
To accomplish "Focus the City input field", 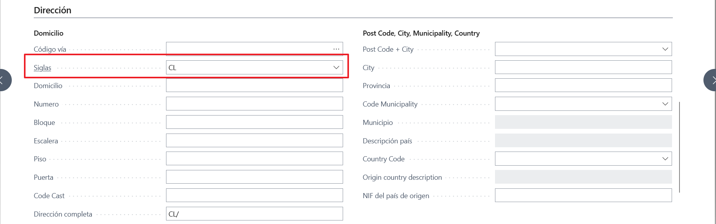I will 583,67.
